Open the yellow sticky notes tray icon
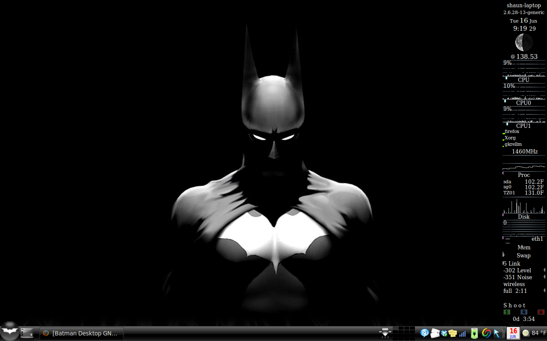Viewport: 547px width, 341px height. coord(453,333)
